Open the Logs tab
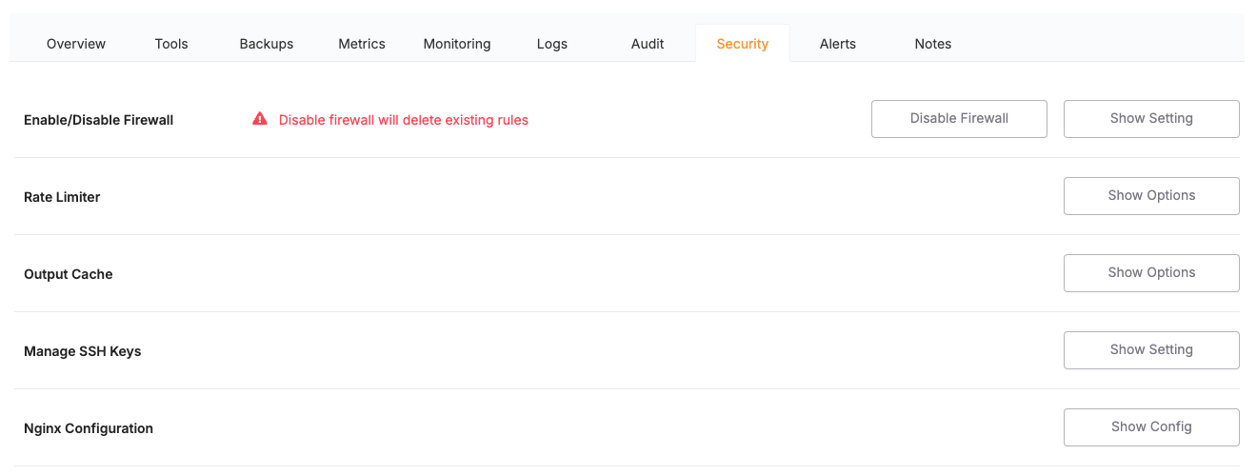This screenshot has width=1257, height=475. click(552, 44)
